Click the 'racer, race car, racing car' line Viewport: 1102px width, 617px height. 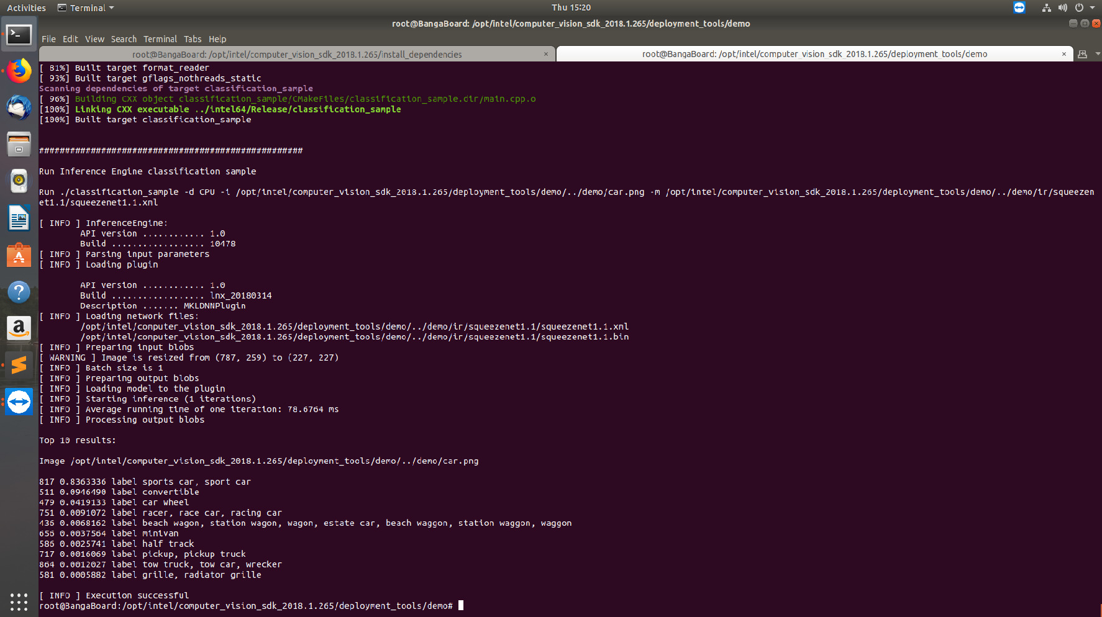[160, 513]
